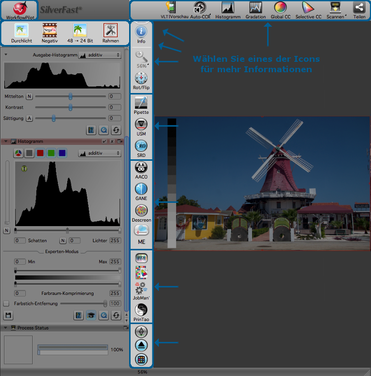Toggle N button beside Mittelton
Screen dimensions: 371x376
(29, 96)
